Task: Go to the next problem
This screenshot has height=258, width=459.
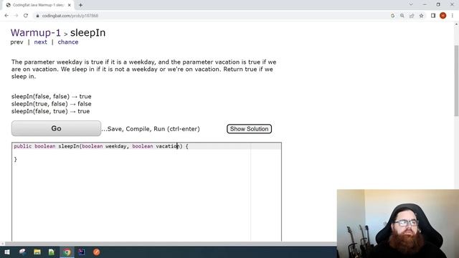Action: pos(40,42)
